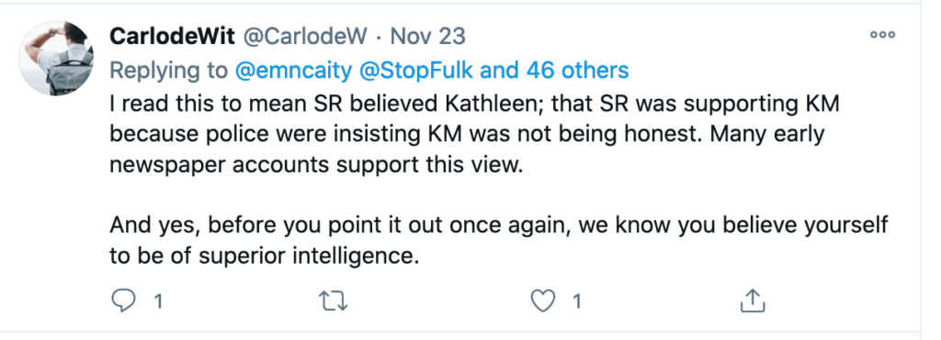Click the "because police were insisting" text line
This screenshot has width=941, height=340.
click(x=467, y=134)
